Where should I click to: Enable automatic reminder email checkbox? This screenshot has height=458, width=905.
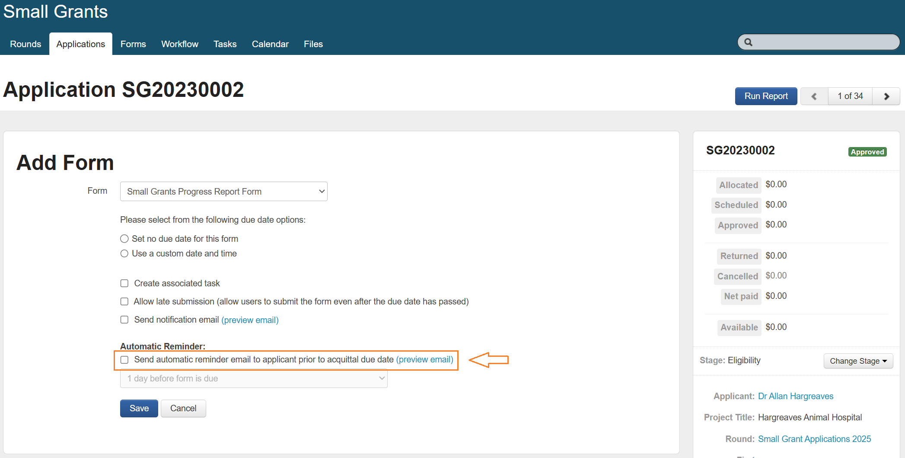[x=124, y=360]
